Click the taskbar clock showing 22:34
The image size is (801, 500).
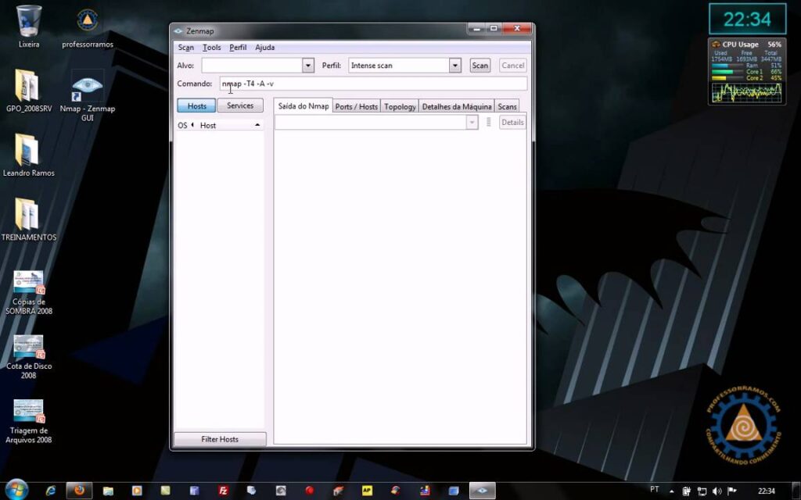[767, 491]
